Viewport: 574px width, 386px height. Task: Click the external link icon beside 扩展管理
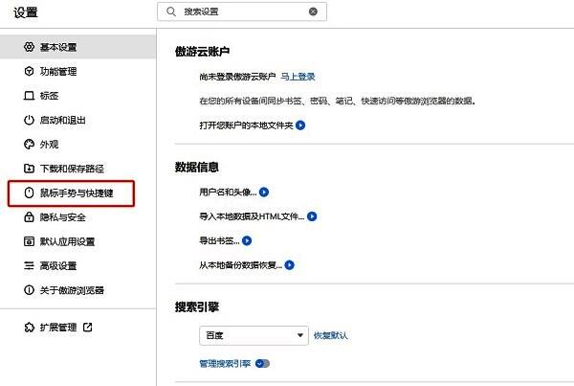[x=87, y=327]
